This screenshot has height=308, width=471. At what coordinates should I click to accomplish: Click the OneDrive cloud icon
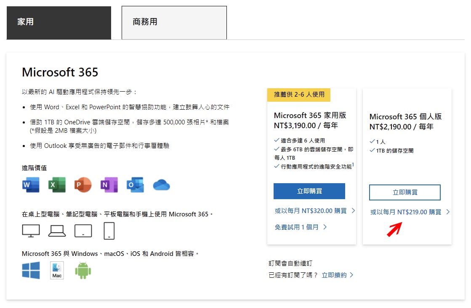coord(161,185)
